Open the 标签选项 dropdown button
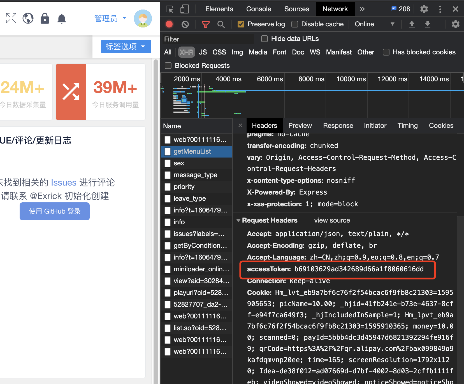 coord(126,46)
